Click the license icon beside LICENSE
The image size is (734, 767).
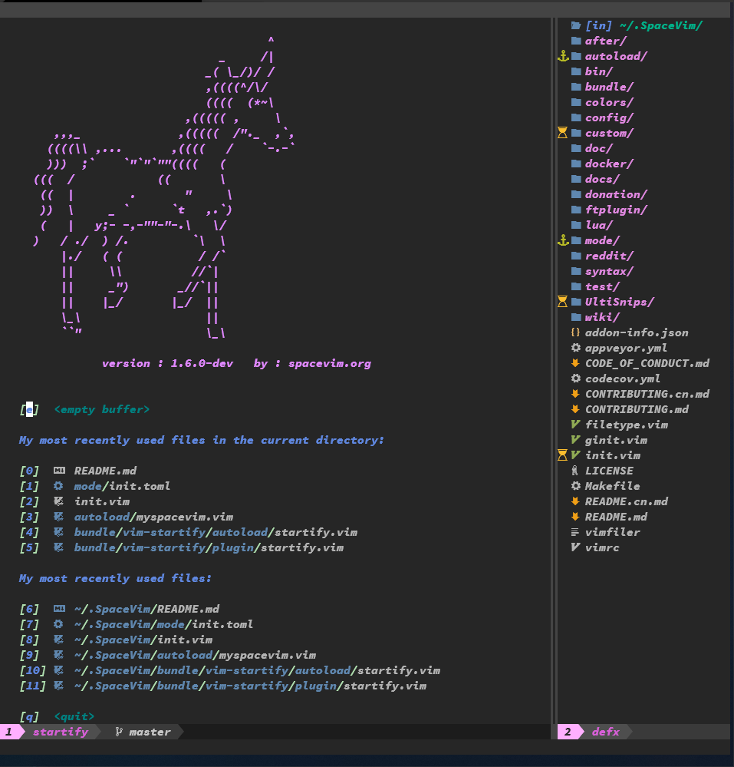pyautogui.click(x=574, y=471)
